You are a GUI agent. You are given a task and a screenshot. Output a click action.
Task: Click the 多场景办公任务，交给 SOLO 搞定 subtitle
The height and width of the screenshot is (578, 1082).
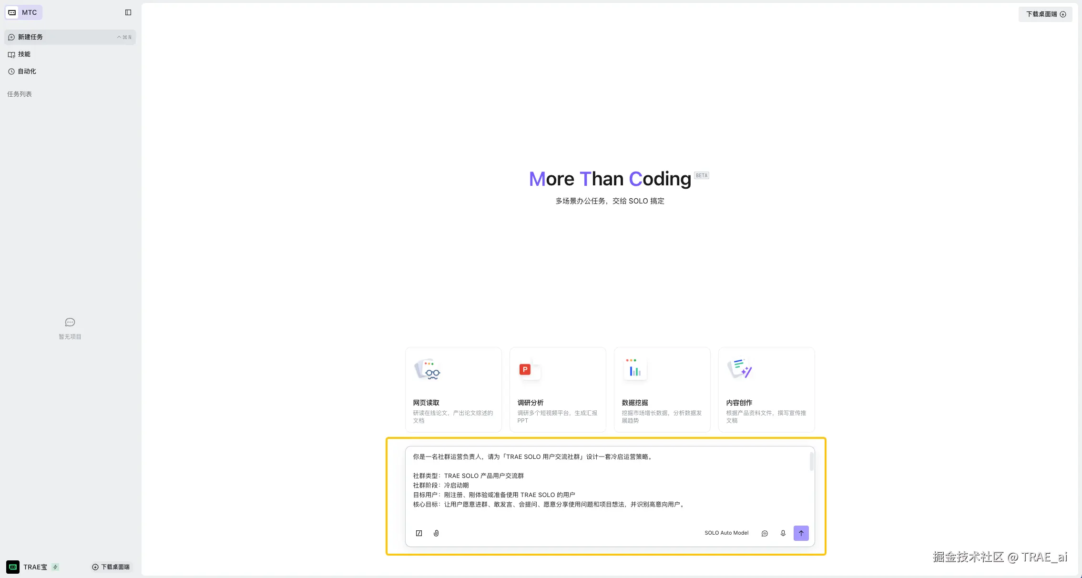pos(610,201)
